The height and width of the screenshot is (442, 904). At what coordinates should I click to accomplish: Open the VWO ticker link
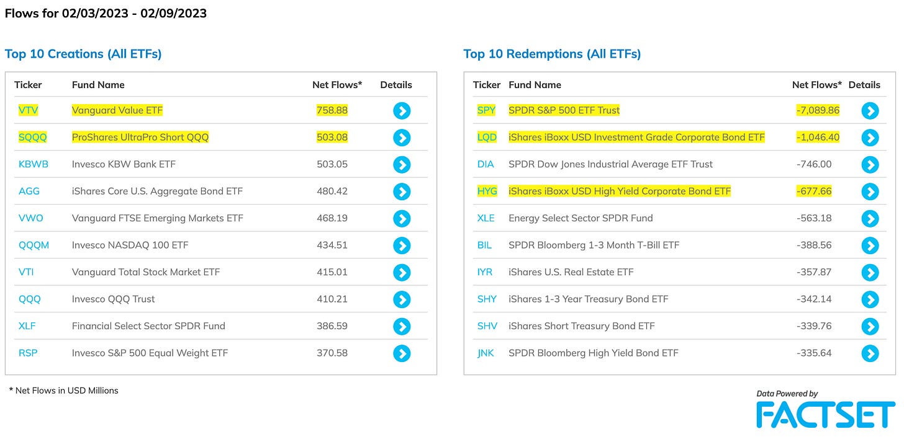tap(31, 218)
